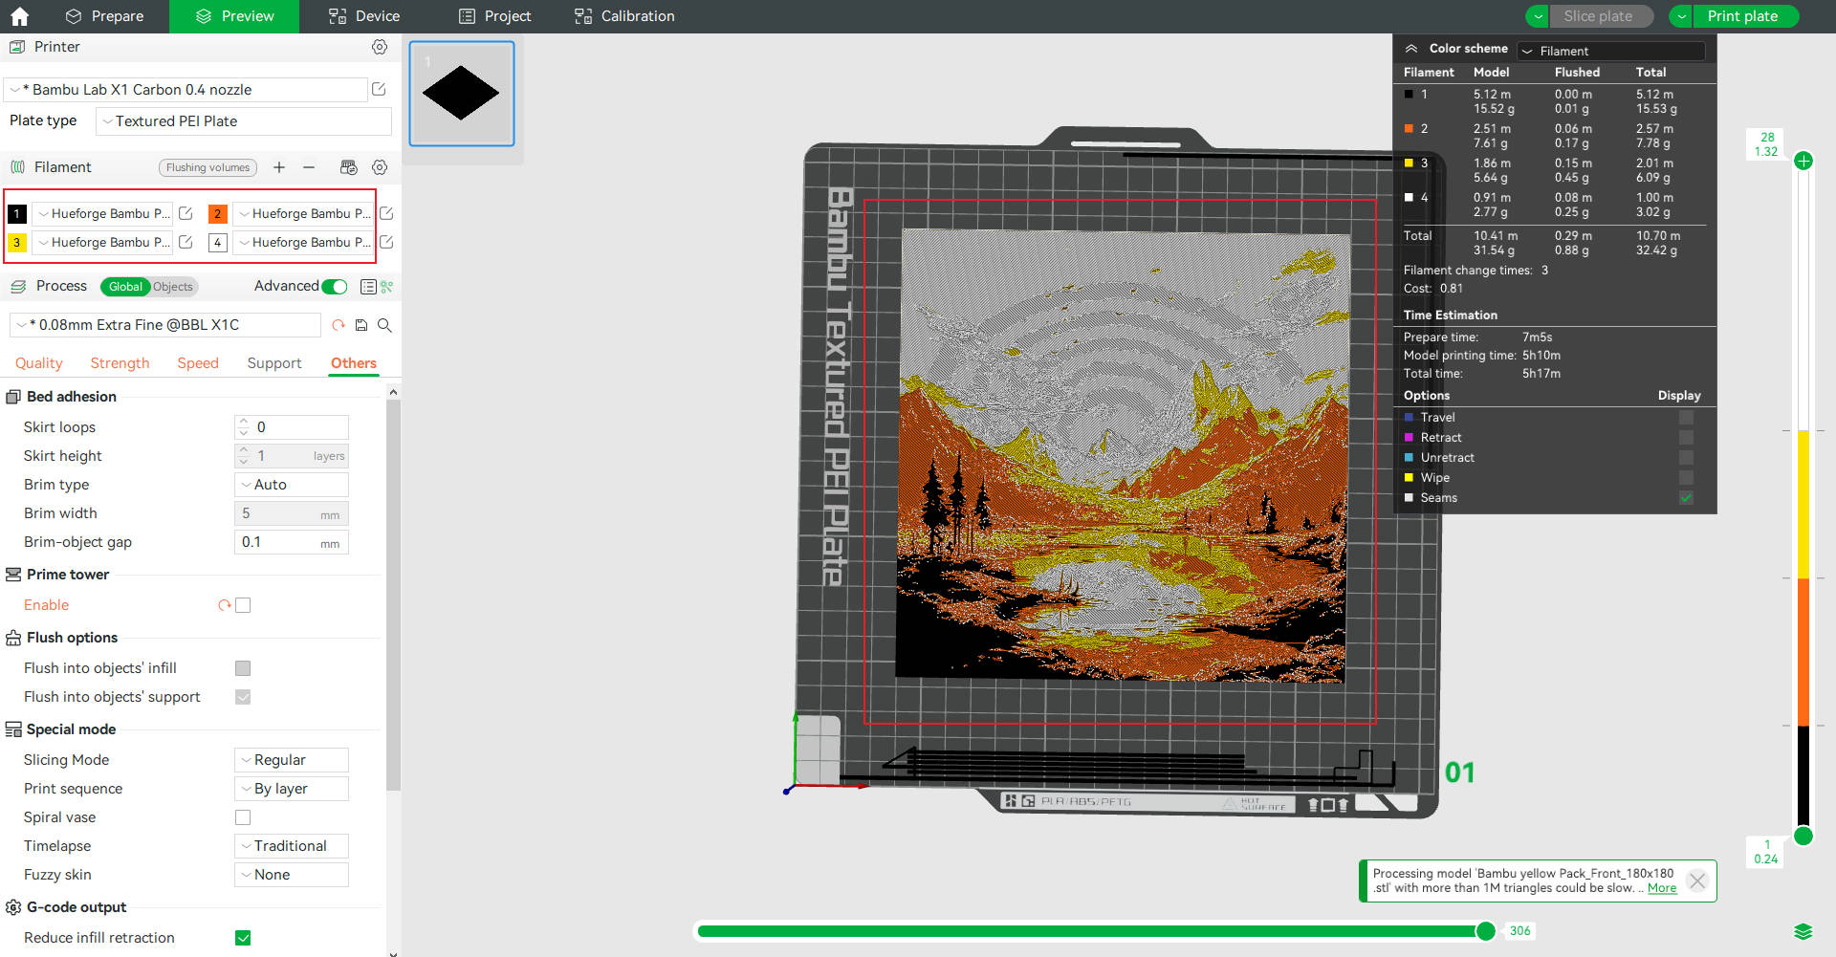This screenshot has width=1836, height=957.
Task: Click filament 2 orange color swatch
Action: [x=218, y=213]
